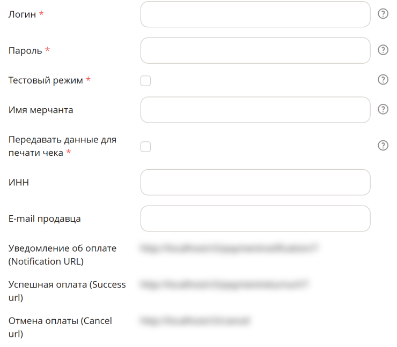
Task: Click the blurred Success url value
Action: point(224,284)
